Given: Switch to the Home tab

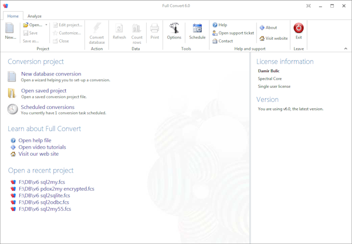Looking at the screenshot, I should click(13, 16).
